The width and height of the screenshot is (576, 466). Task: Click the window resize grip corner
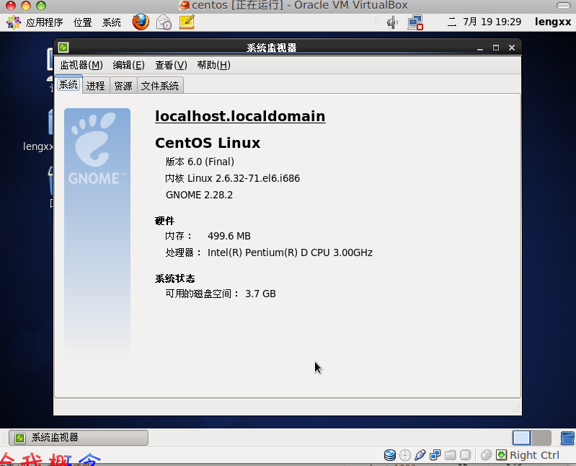(x=516, y=408)
